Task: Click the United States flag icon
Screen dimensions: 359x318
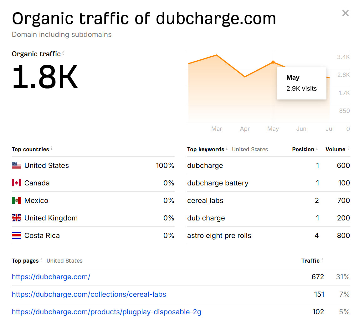Action: coord(17,165)
